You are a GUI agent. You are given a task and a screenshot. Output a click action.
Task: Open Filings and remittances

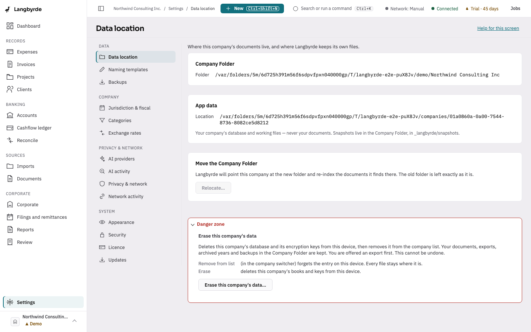(x=43, y=217)
